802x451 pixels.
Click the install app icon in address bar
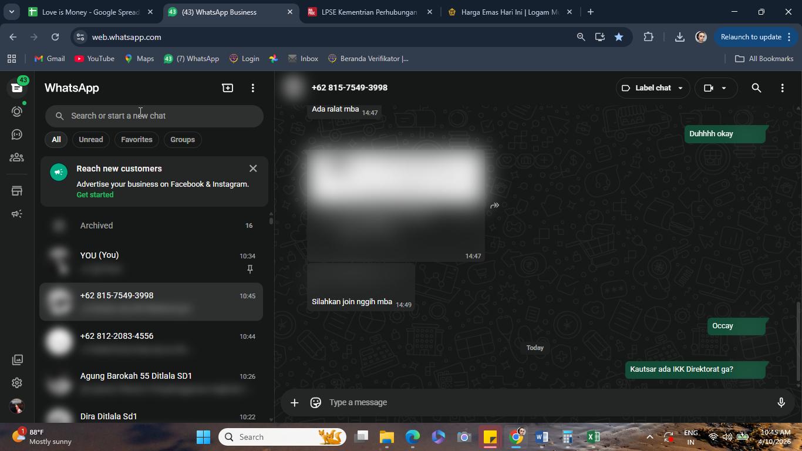click(599, 37)
